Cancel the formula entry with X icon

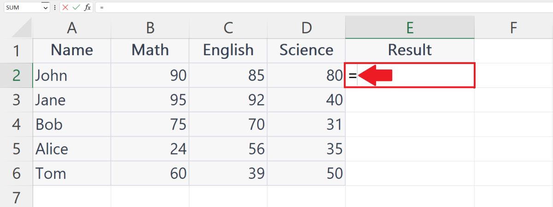[x=65, y=7]
